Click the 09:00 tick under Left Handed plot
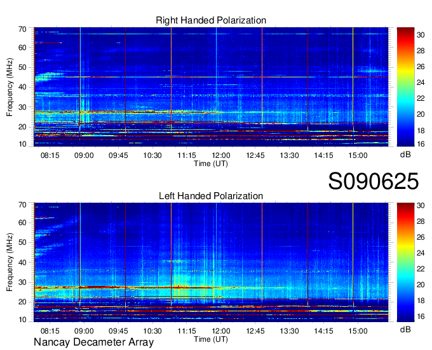 (x=84, y=331)
